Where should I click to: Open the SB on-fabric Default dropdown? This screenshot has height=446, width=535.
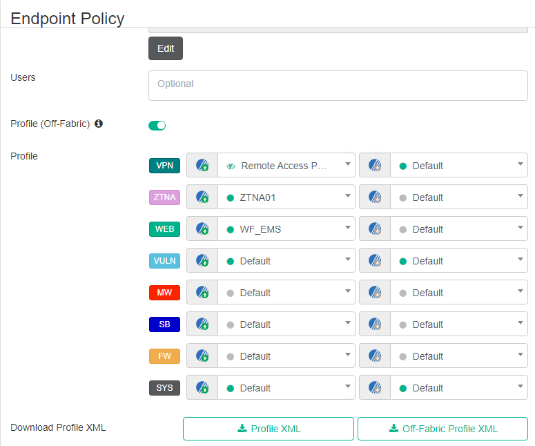tap(286, 324)
